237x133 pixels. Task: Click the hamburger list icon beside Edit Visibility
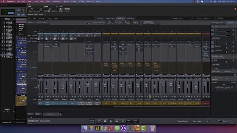click(x=158, y=23)
